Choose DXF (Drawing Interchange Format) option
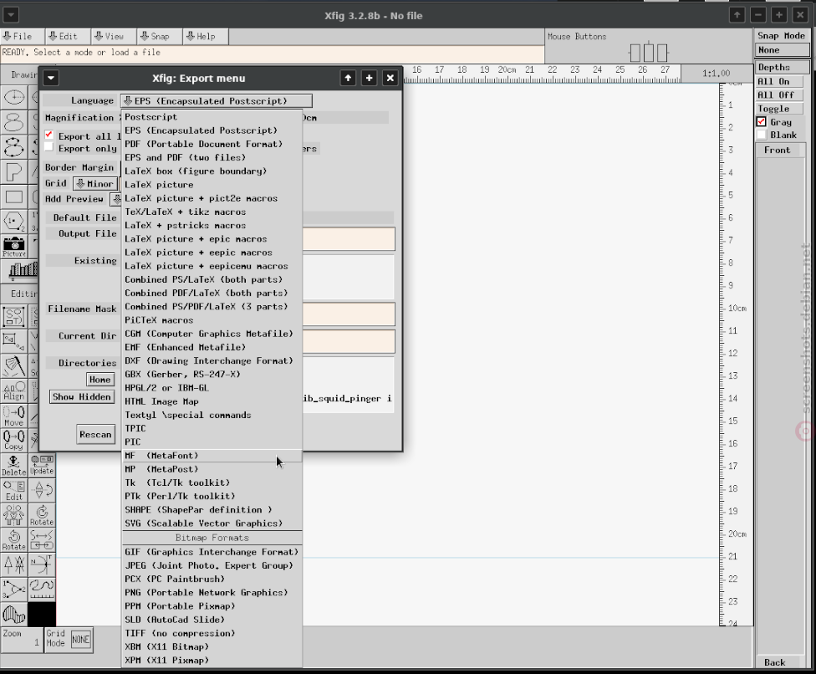 tap(212, 360)
